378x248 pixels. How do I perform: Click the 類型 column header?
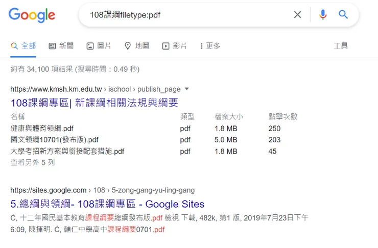(x=187, y=117)
